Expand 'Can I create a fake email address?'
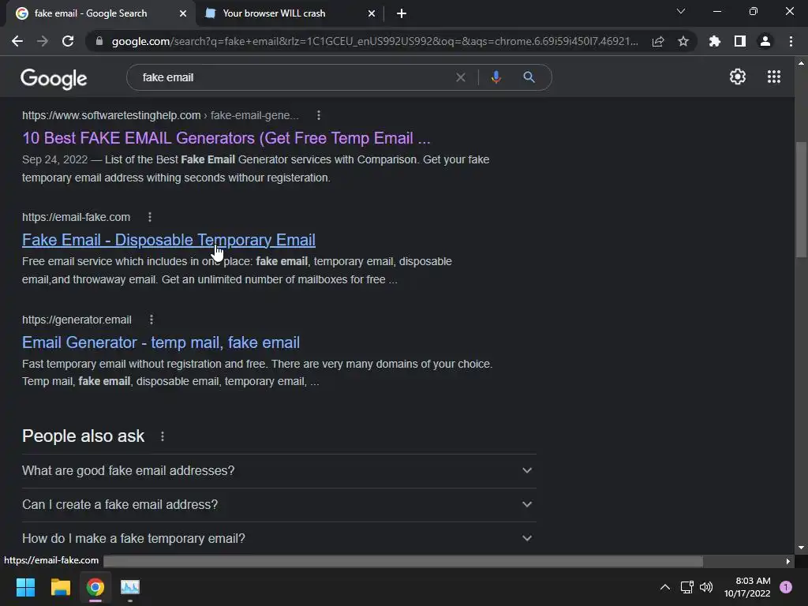Viewport: 808px width, 606px height. point(279,504)
